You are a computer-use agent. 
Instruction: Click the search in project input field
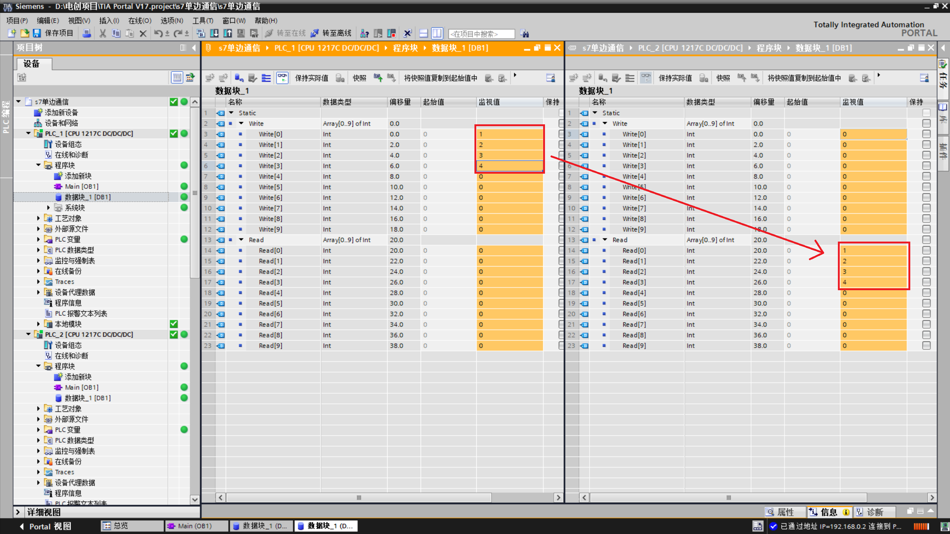click(481, 34)
